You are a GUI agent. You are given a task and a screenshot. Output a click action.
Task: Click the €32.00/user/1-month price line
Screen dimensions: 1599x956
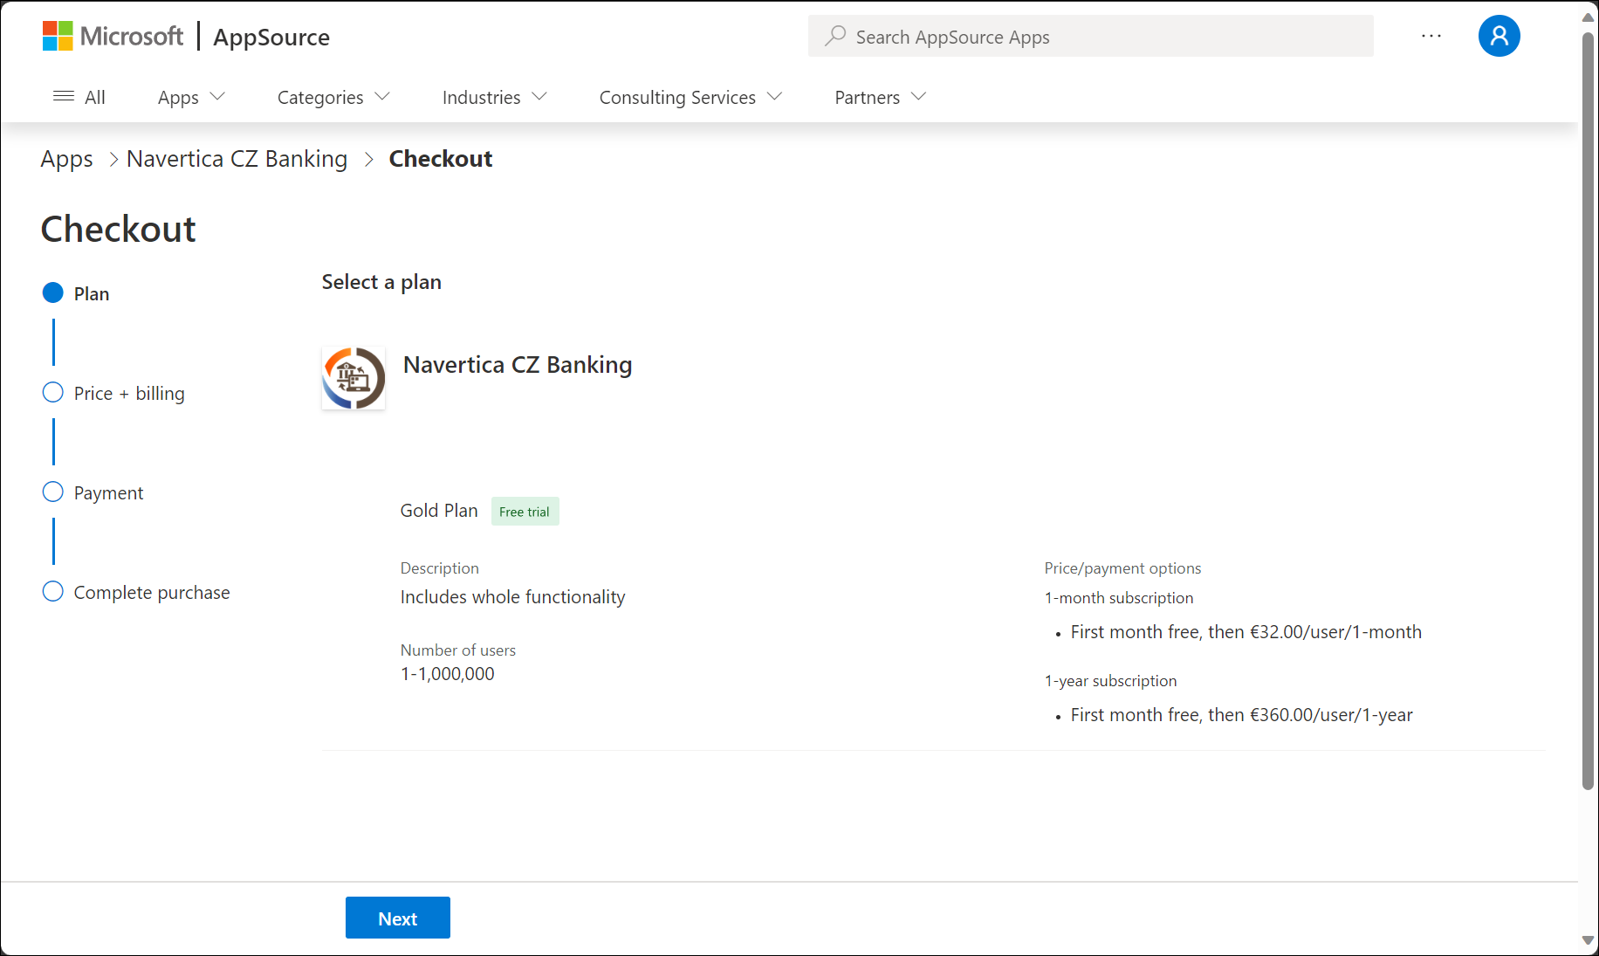click(x=1246, y=632)
